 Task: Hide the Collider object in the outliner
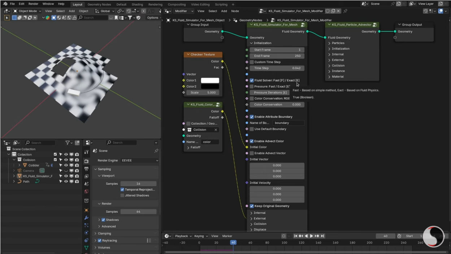click(x=66, y=165)
